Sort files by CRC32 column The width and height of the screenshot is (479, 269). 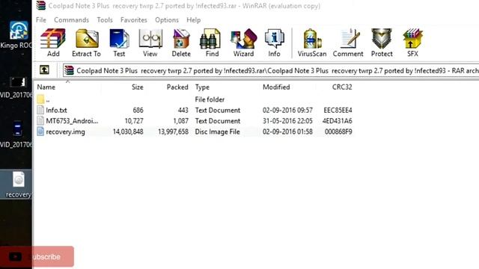click(342, 87)
